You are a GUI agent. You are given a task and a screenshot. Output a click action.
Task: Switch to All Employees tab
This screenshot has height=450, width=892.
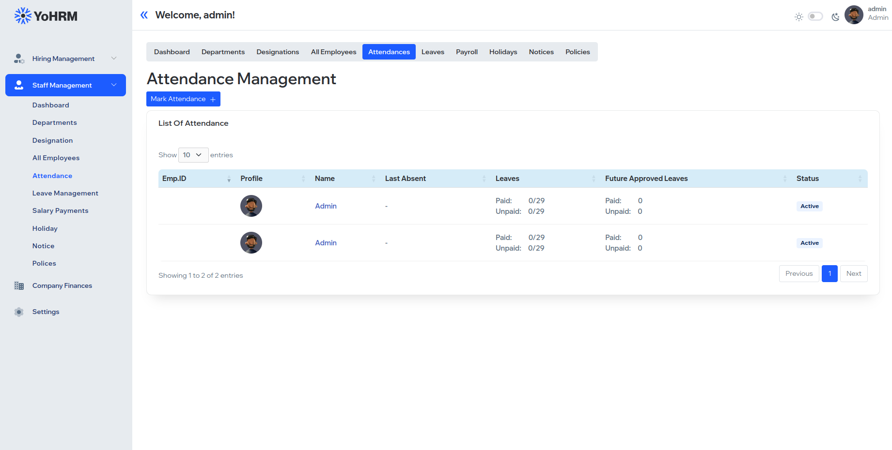coord(333,52)
